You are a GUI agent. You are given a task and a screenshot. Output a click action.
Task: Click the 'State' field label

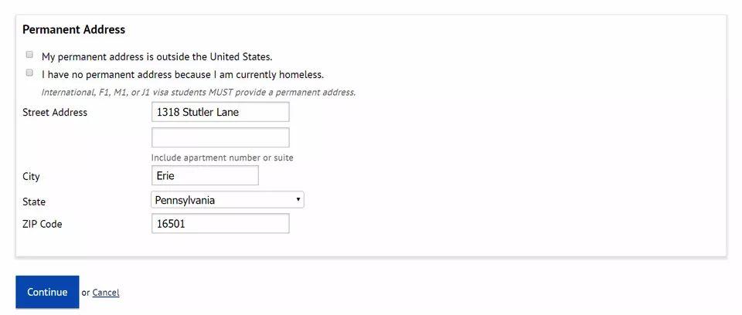tap(34, 202)
